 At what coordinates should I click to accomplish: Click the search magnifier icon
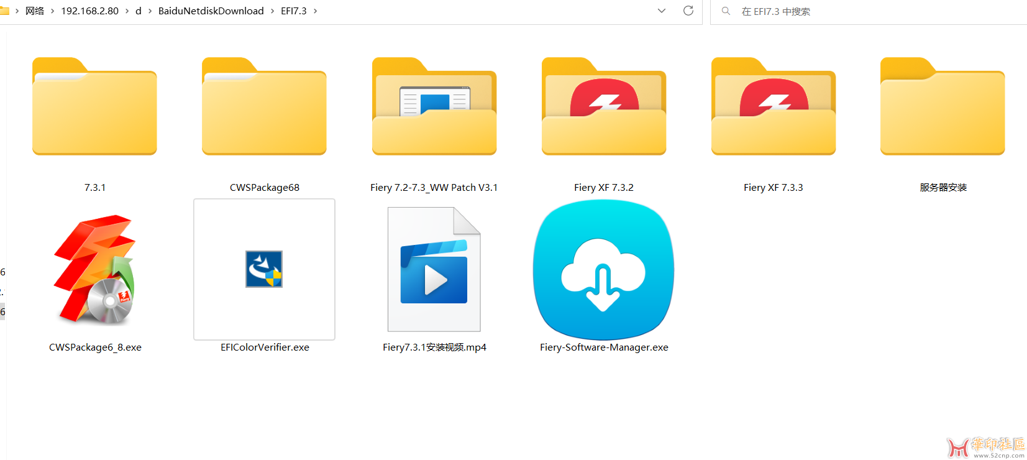[x=726, y=11]
